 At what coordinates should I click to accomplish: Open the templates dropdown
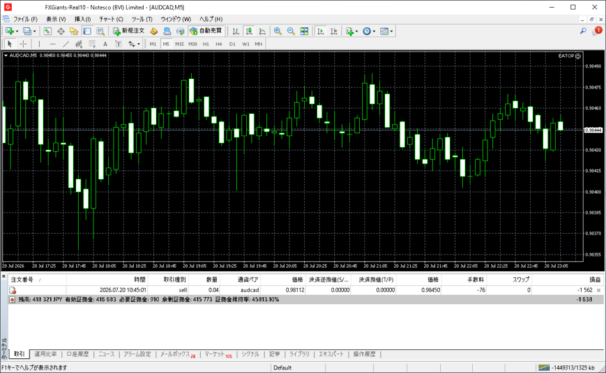point(386,31)
